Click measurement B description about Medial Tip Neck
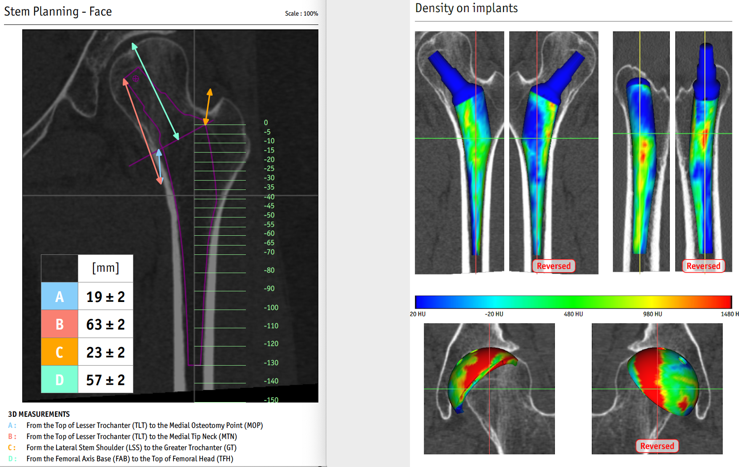This screenshot has height=467, width=739. 132,436
